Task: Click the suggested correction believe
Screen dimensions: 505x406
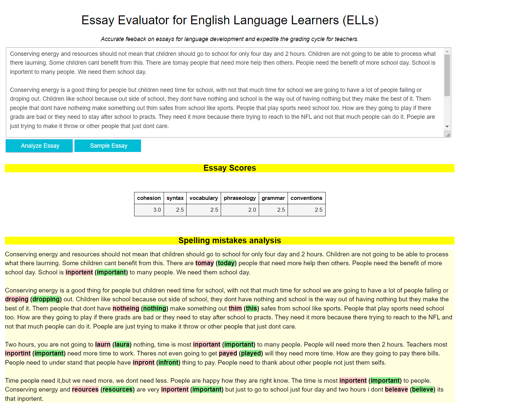Action: (x=423, y=390)
